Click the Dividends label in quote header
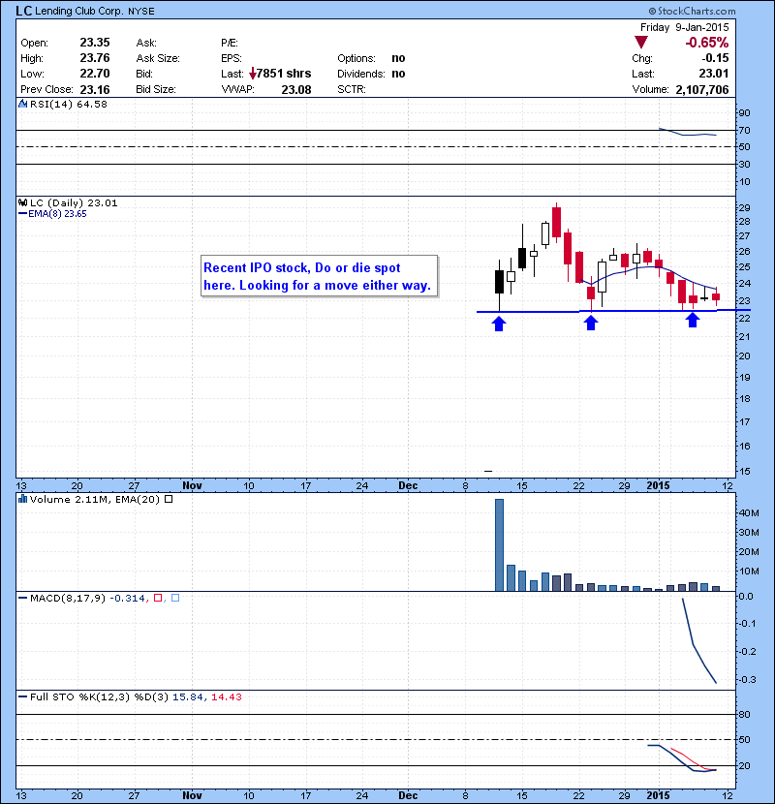This screenshot has height=804, width=775. 361,74
